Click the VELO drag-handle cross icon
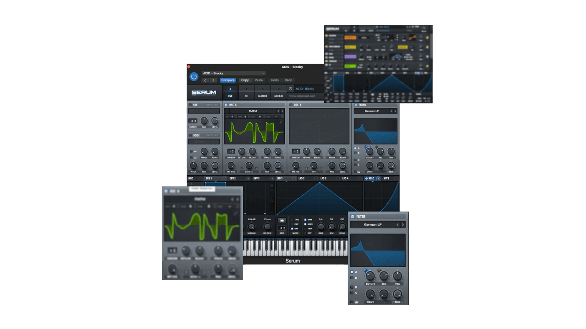The height and width of the screenshot is (329, 586). [x=366, y=178]
